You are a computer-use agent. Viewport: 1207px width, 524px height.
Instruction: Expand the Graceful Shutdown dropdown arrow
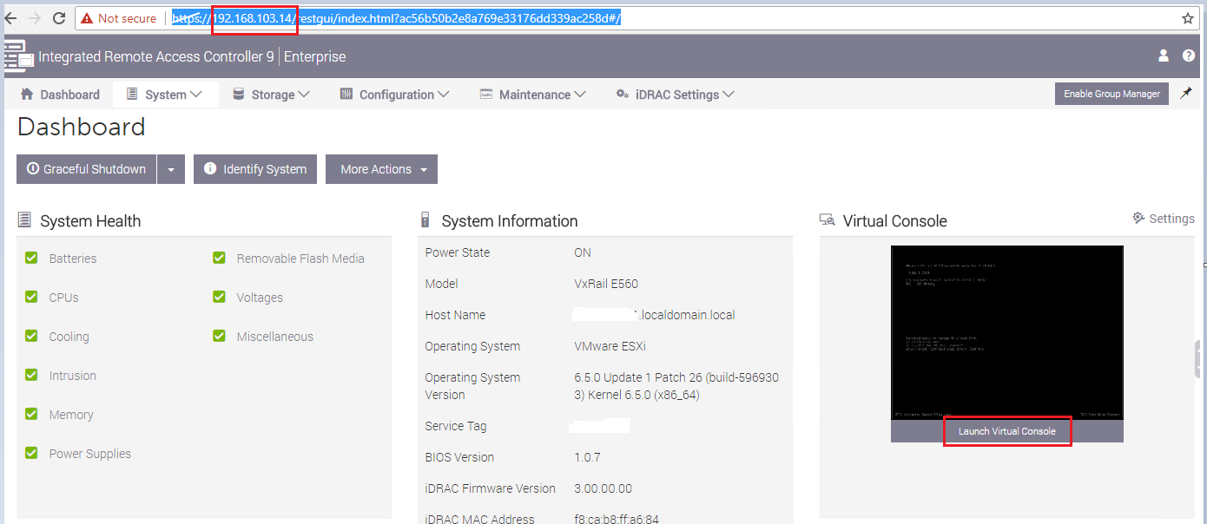point(171,169)
